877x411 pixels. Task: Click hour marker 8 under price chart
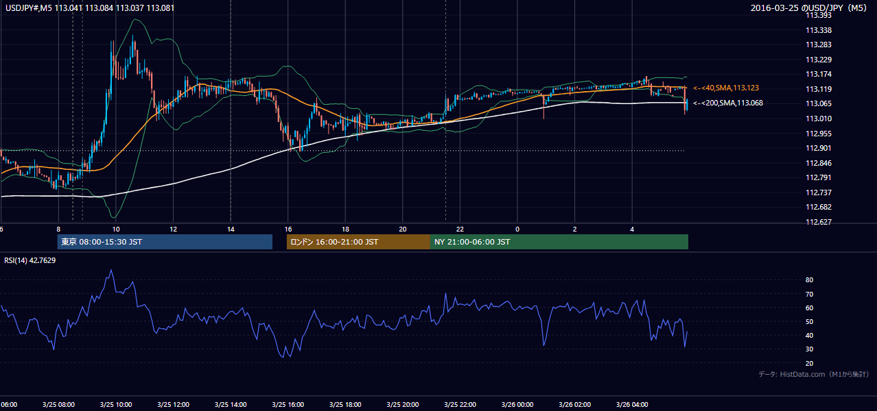pyautogui.click(x=58, y=229)
